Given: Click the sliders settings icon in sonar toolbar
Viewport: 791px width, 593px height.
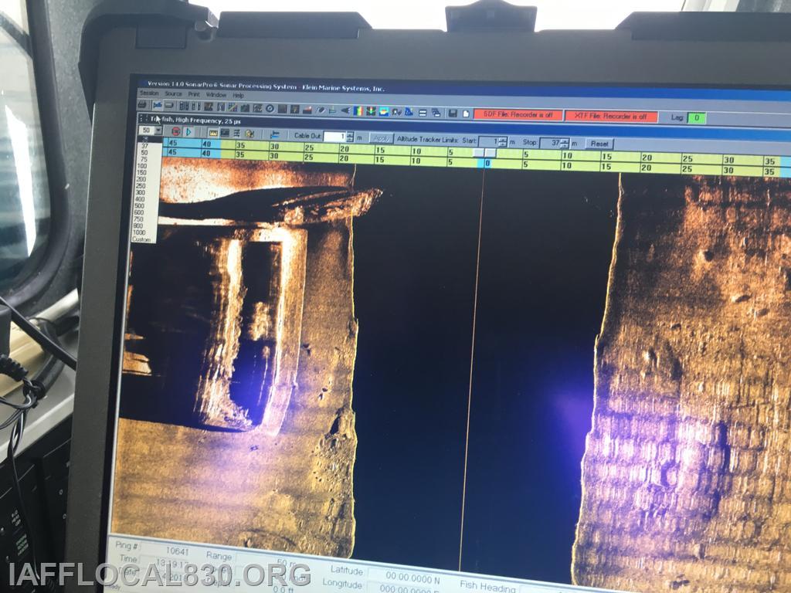Looking at the screenshot, I should tap(236, 134).
